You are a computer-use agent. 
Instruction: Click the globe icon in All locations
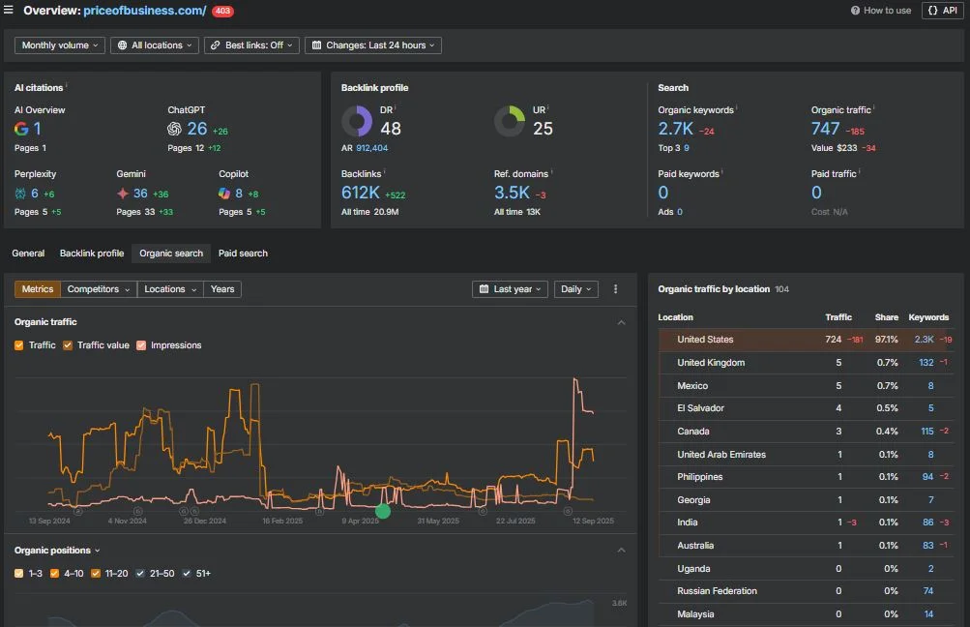pos(123,45)
